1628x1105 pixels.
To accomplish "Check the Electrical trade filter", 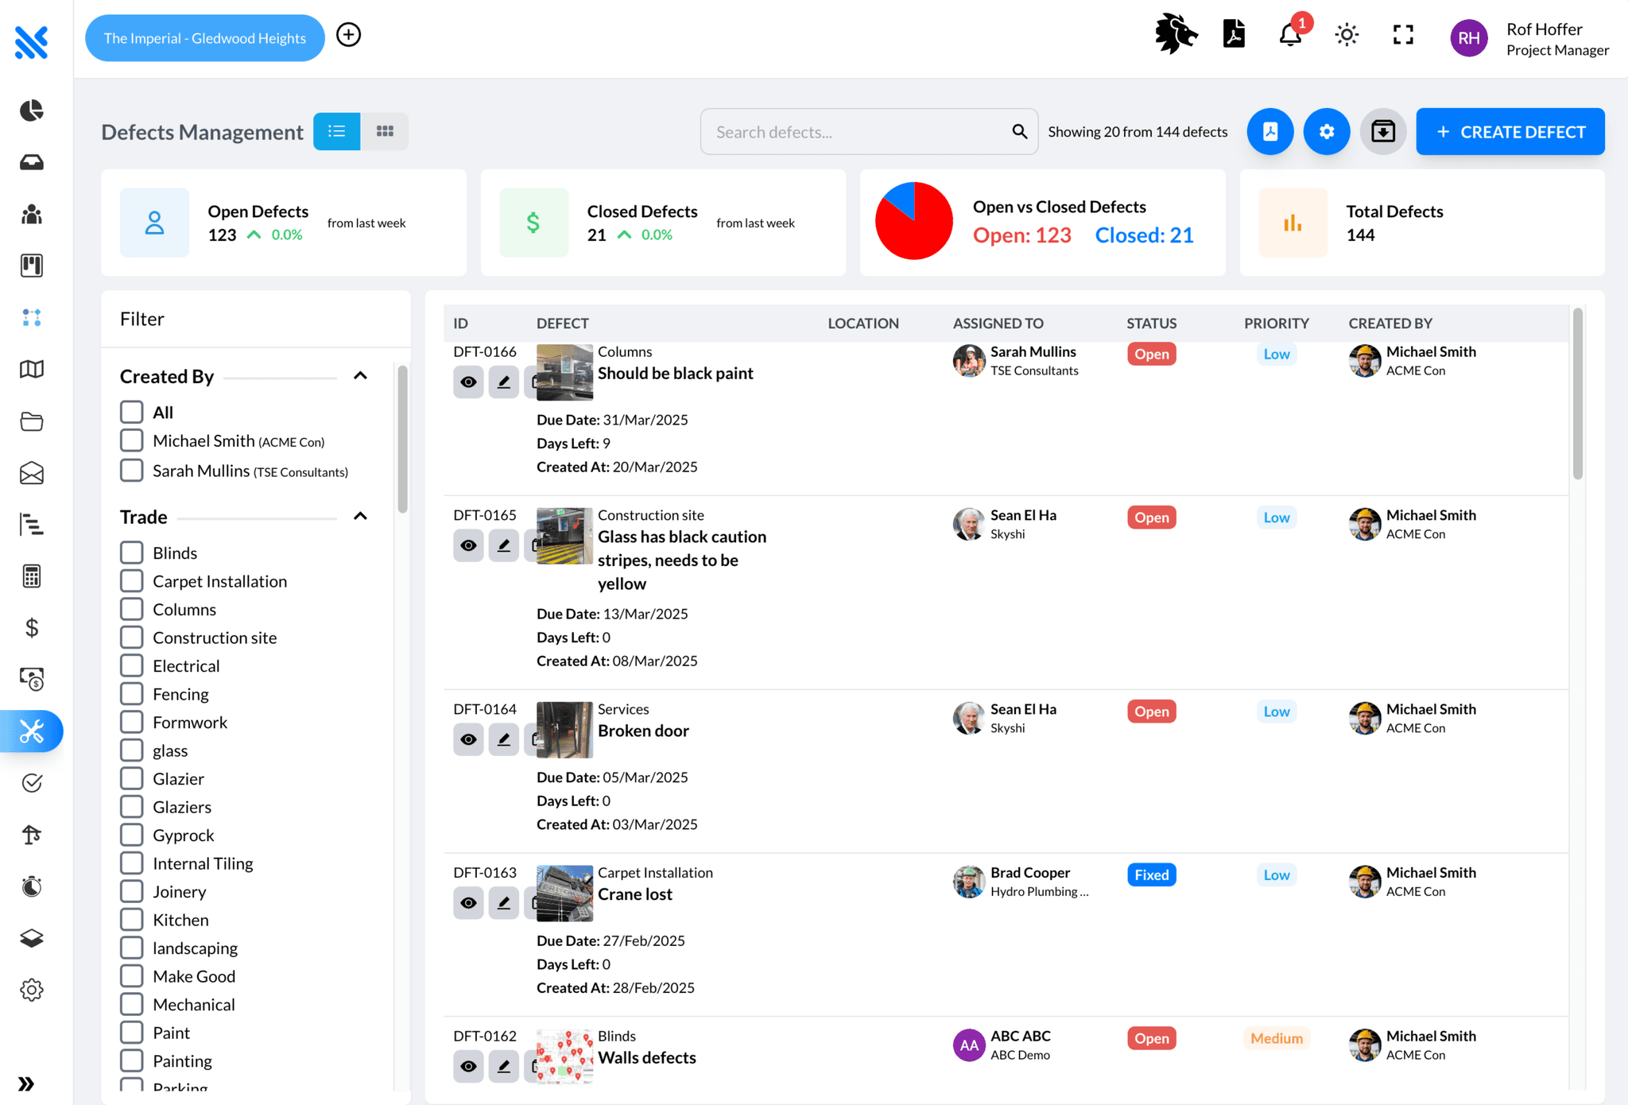I will coord(132,666).
